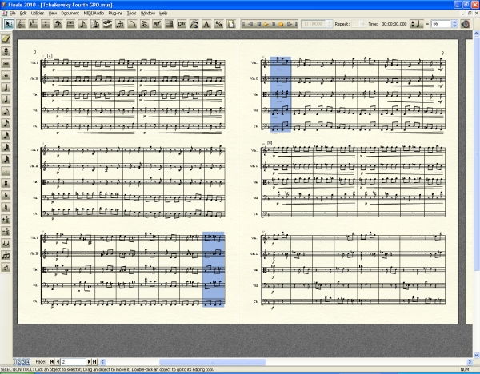Select the Lyrics tool
The height and width of the screenshot is (374, 480).
tap(194, 24)
